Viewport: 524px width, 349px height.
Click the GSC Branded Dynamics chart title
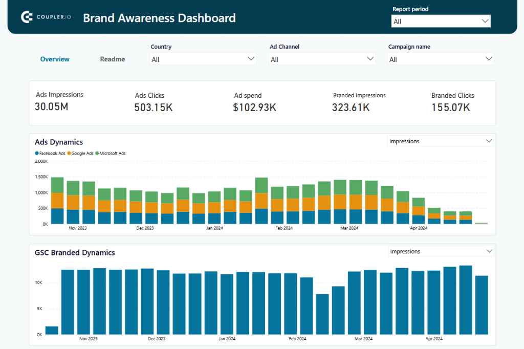click(x=75, y=253)
